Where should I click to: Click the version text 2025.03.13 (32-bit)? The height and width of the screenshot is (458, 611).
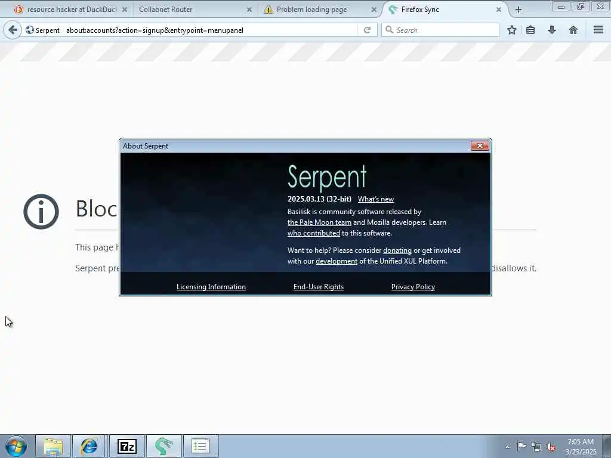click(320, 199)
